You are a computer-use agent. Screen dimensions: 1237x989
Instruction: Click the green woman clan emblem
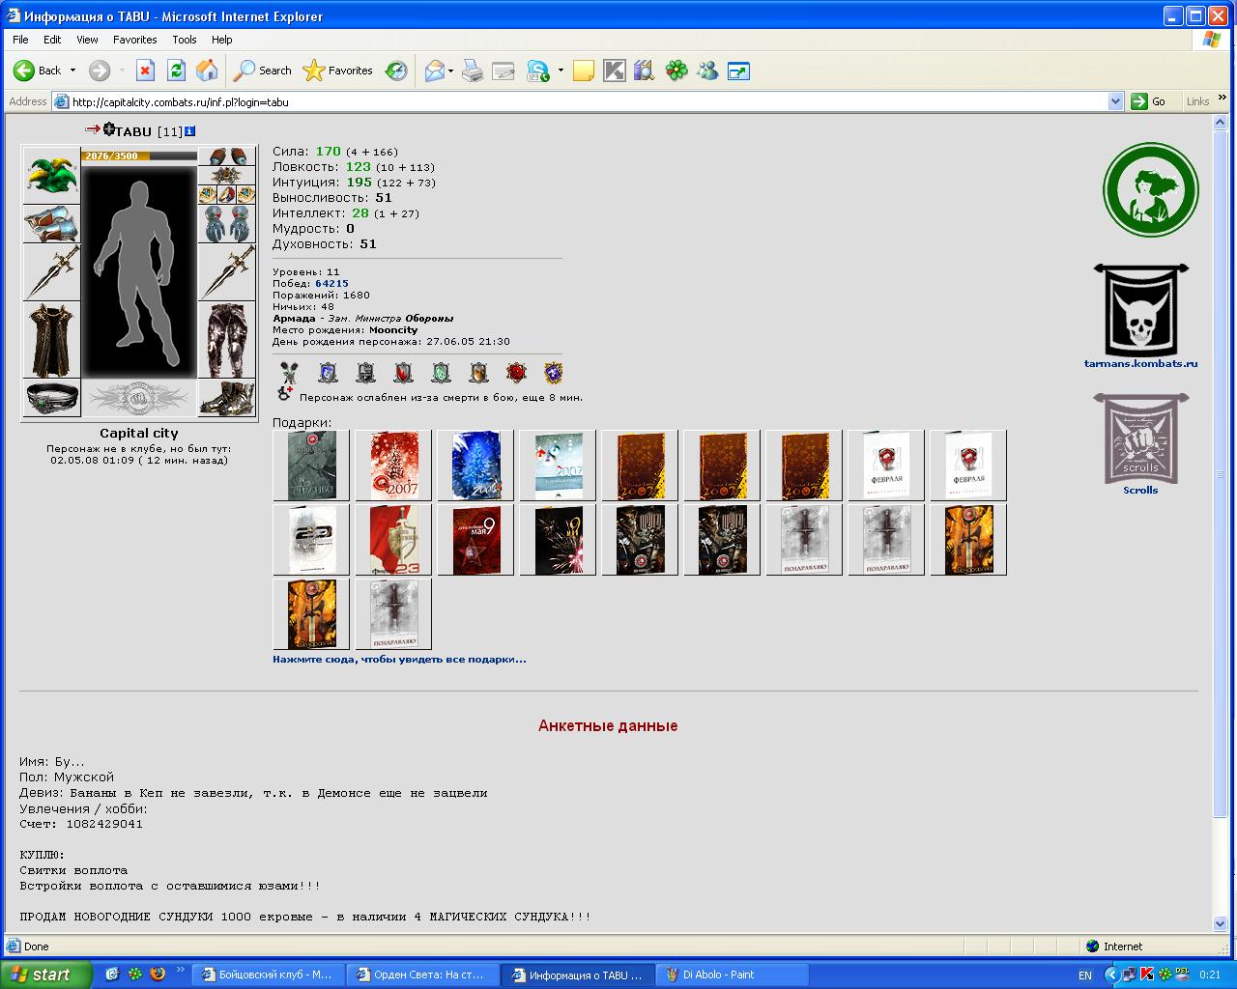tap(1151, 189)
